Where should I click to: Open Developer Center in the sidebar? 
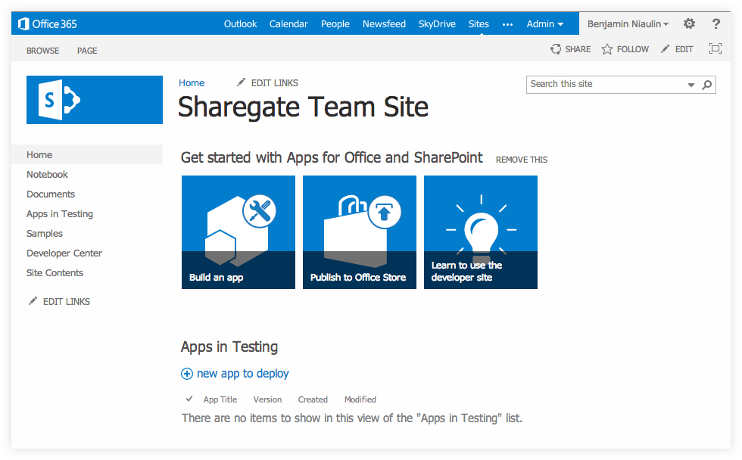click(64, 253)
